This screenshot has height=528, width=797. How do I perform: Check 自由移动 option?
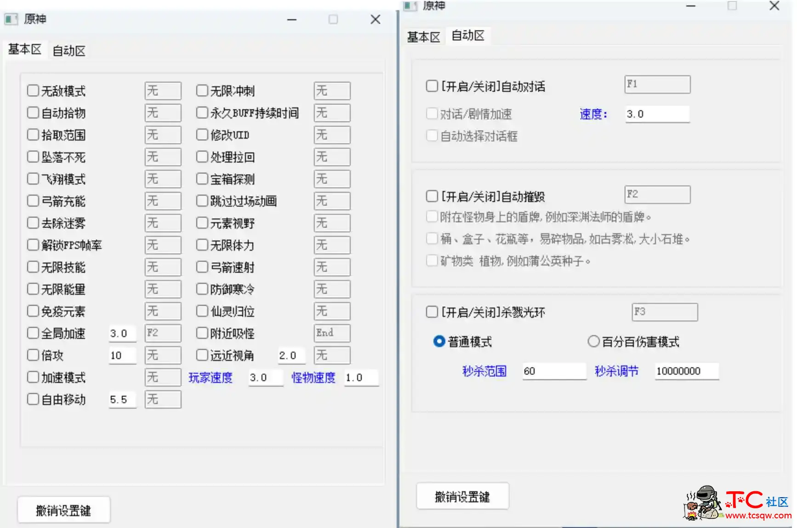33,399
